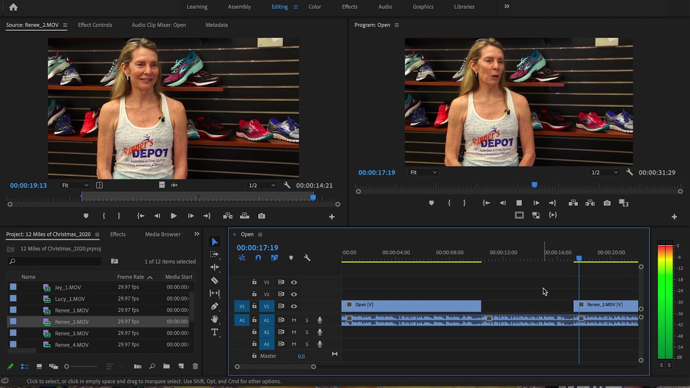Viewport: 690px width, 388px height.
Task: Select the Type tool
Action: coord(215,332)
